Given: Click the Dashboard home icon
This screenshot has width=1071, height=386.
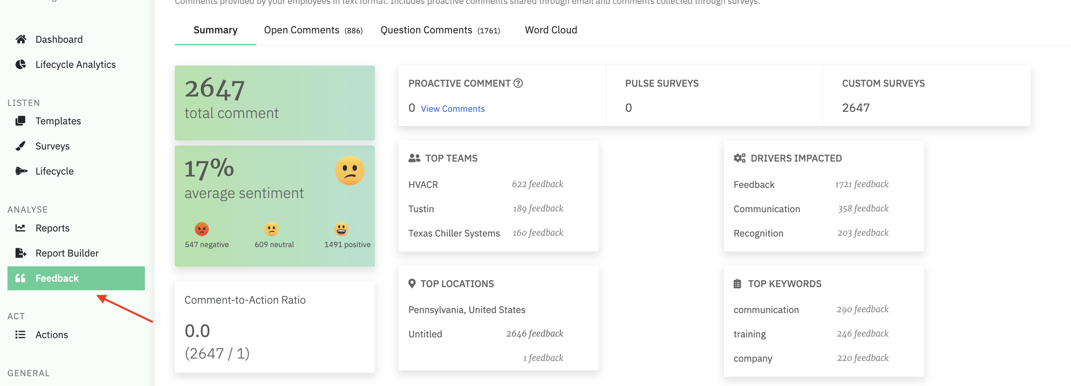Looking at the screenshot, I should pyautogui.click(x=21, y=39).
